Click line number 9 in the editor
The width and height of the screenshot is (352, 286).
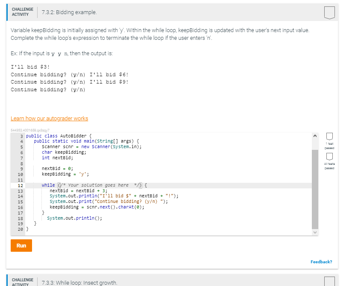(20, 169)
